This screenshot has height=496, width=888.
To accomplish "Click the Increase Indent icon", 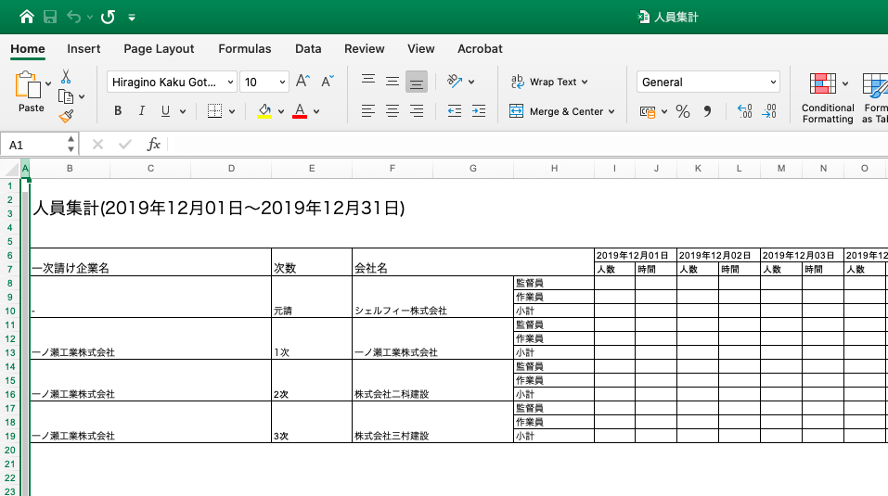I will (479, 111).
